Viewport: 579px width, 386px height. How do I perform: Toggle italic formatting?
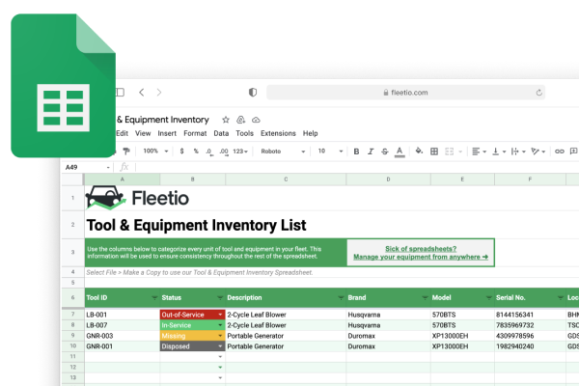click(x=371, y=152)
